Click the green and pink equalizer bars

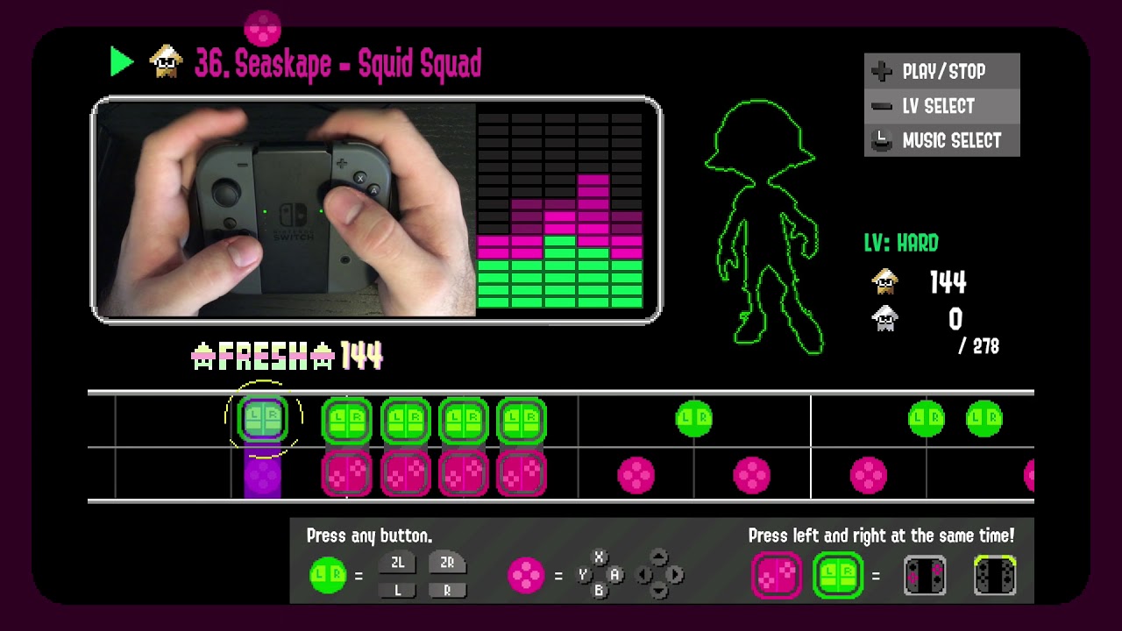pyautogui.click(x=560, y=210)
